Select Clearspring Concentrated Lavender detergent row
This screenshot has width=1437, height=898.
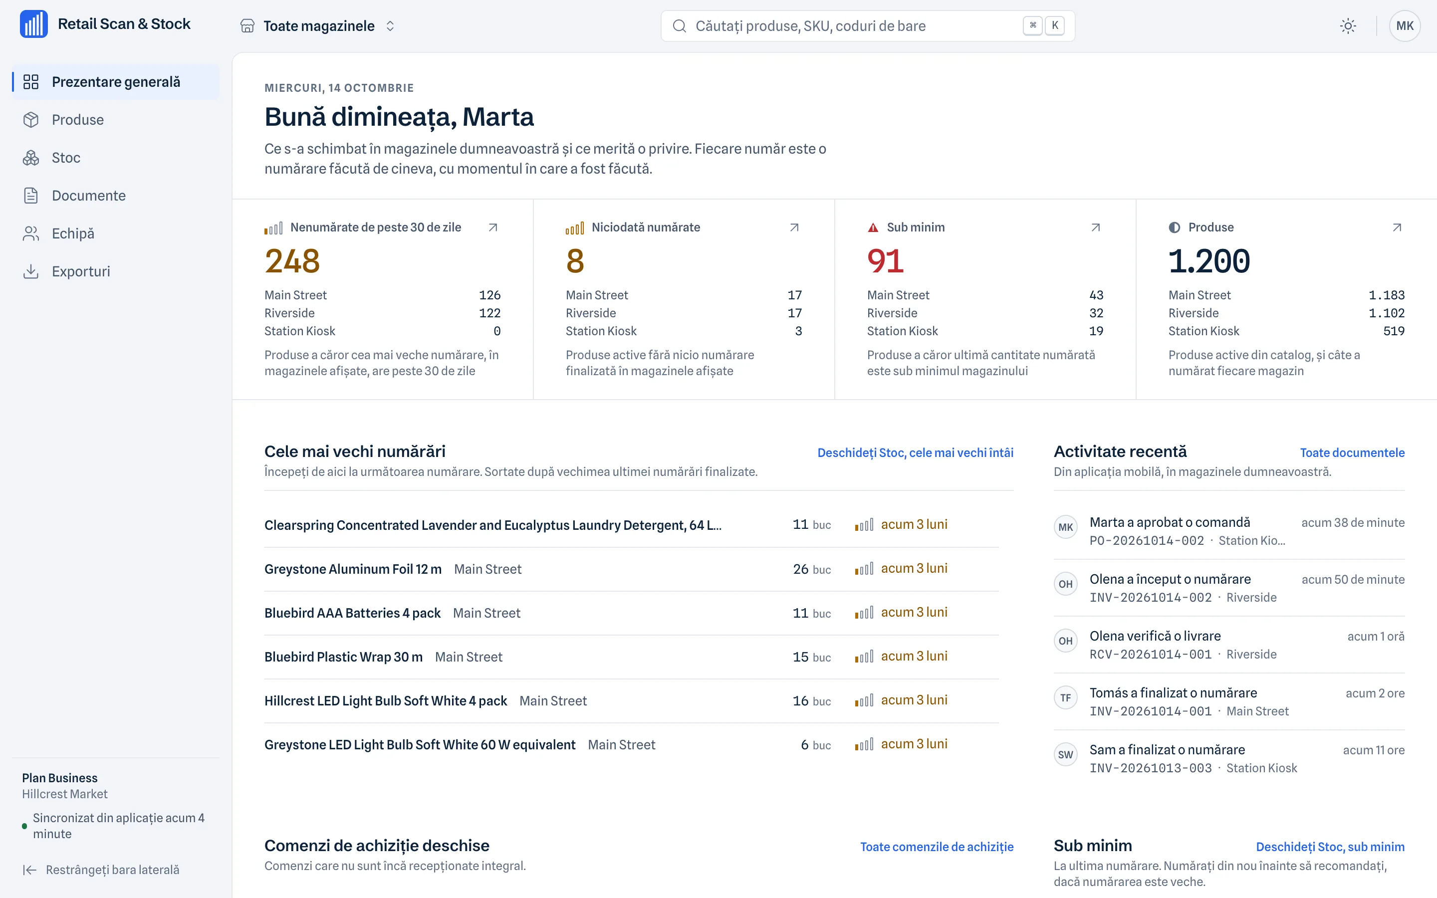click(x=631, y=525)
